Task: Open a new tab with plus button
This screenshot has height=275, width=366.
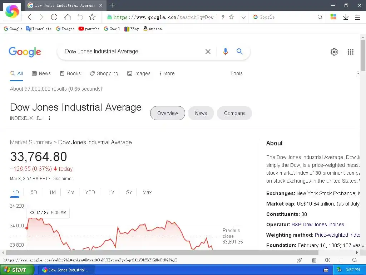Action: [113, 5]
